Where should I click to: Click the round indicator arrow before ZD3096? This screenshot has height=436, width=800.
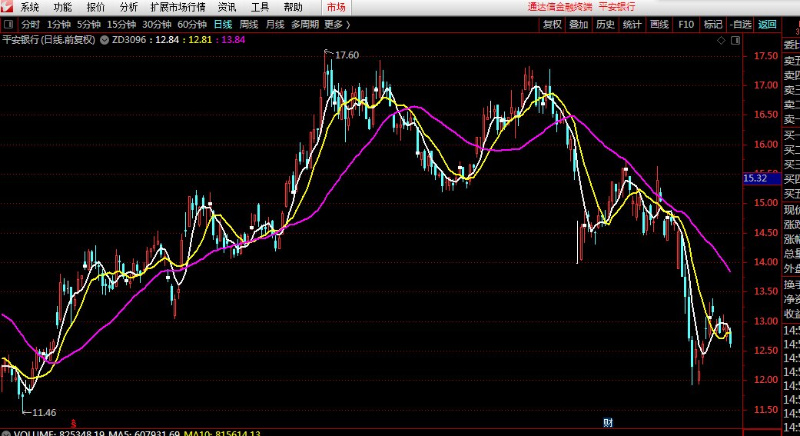(104, 39)
